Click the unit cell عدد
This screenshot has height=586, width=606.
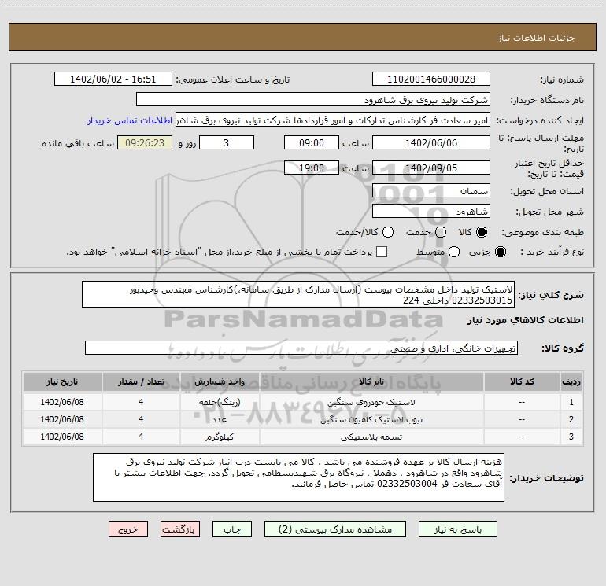[x=220, y=419]
